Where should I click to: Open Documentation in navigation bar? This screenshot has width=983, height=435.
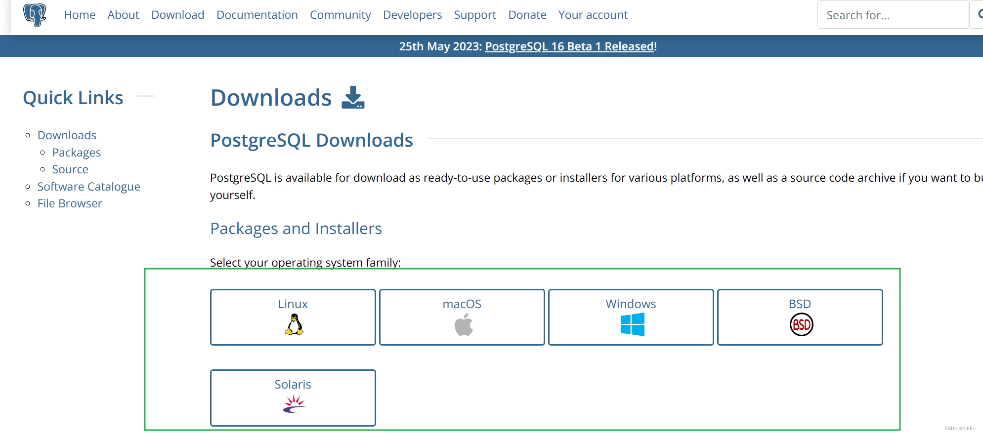pos(257,15)
